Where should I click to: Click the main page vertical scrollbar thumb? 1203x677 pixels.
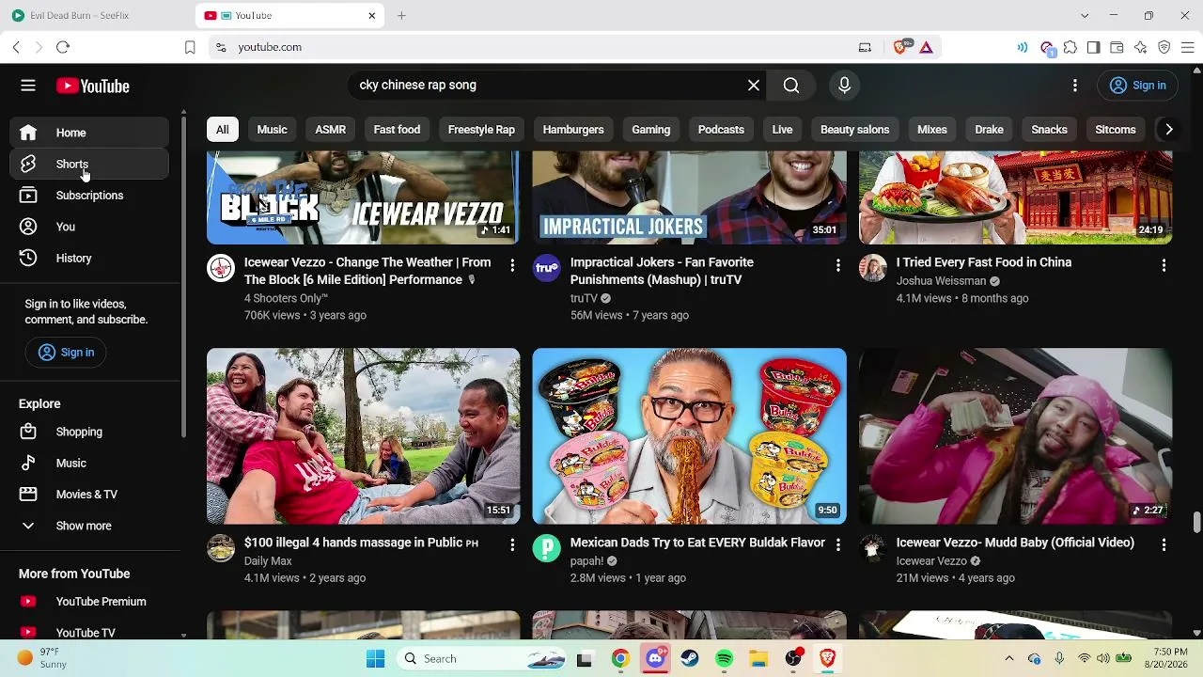[x=1196, y=522]
